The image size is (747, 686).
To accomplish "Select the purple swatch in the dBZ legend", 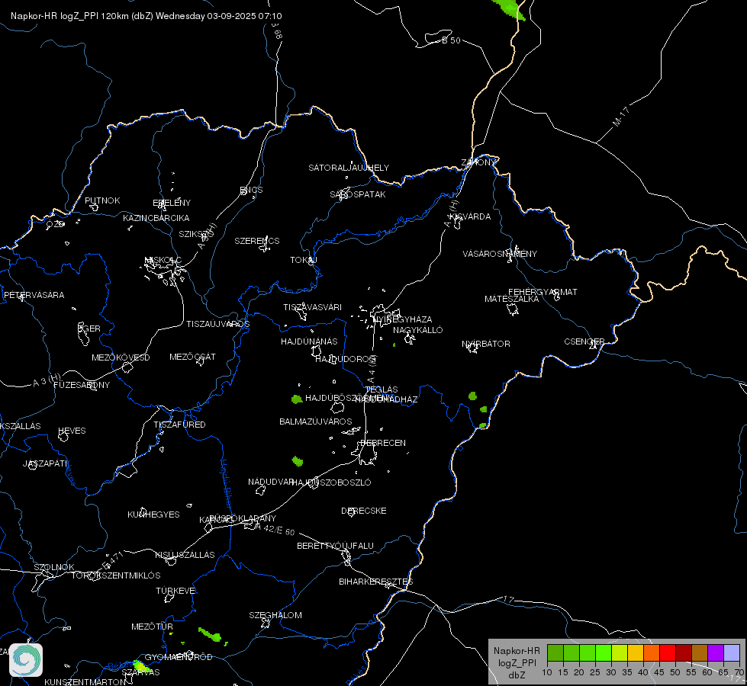I will click(x=716, y=652).
